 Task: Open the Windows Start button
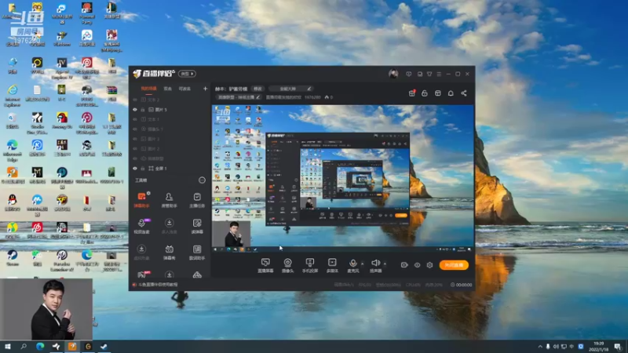tap(8, 347)
